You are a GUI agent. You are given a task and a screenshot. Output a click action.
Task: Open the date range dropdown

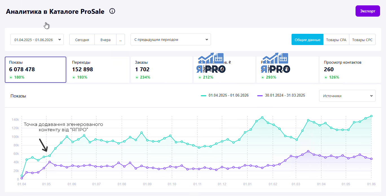pyautogui.click(x=37, y=40)
